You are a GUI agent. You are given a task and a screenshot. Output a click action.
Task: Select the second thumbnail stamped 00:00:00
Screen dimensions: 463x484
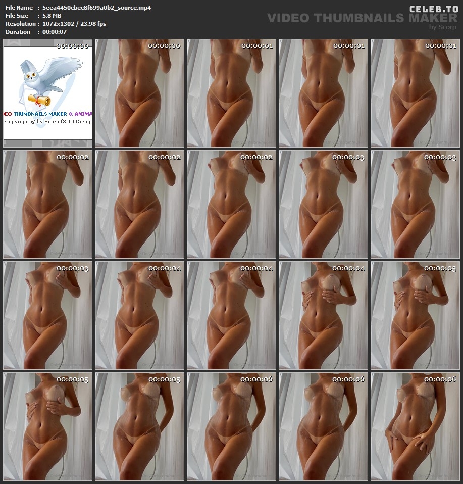[x=139, y=93]
